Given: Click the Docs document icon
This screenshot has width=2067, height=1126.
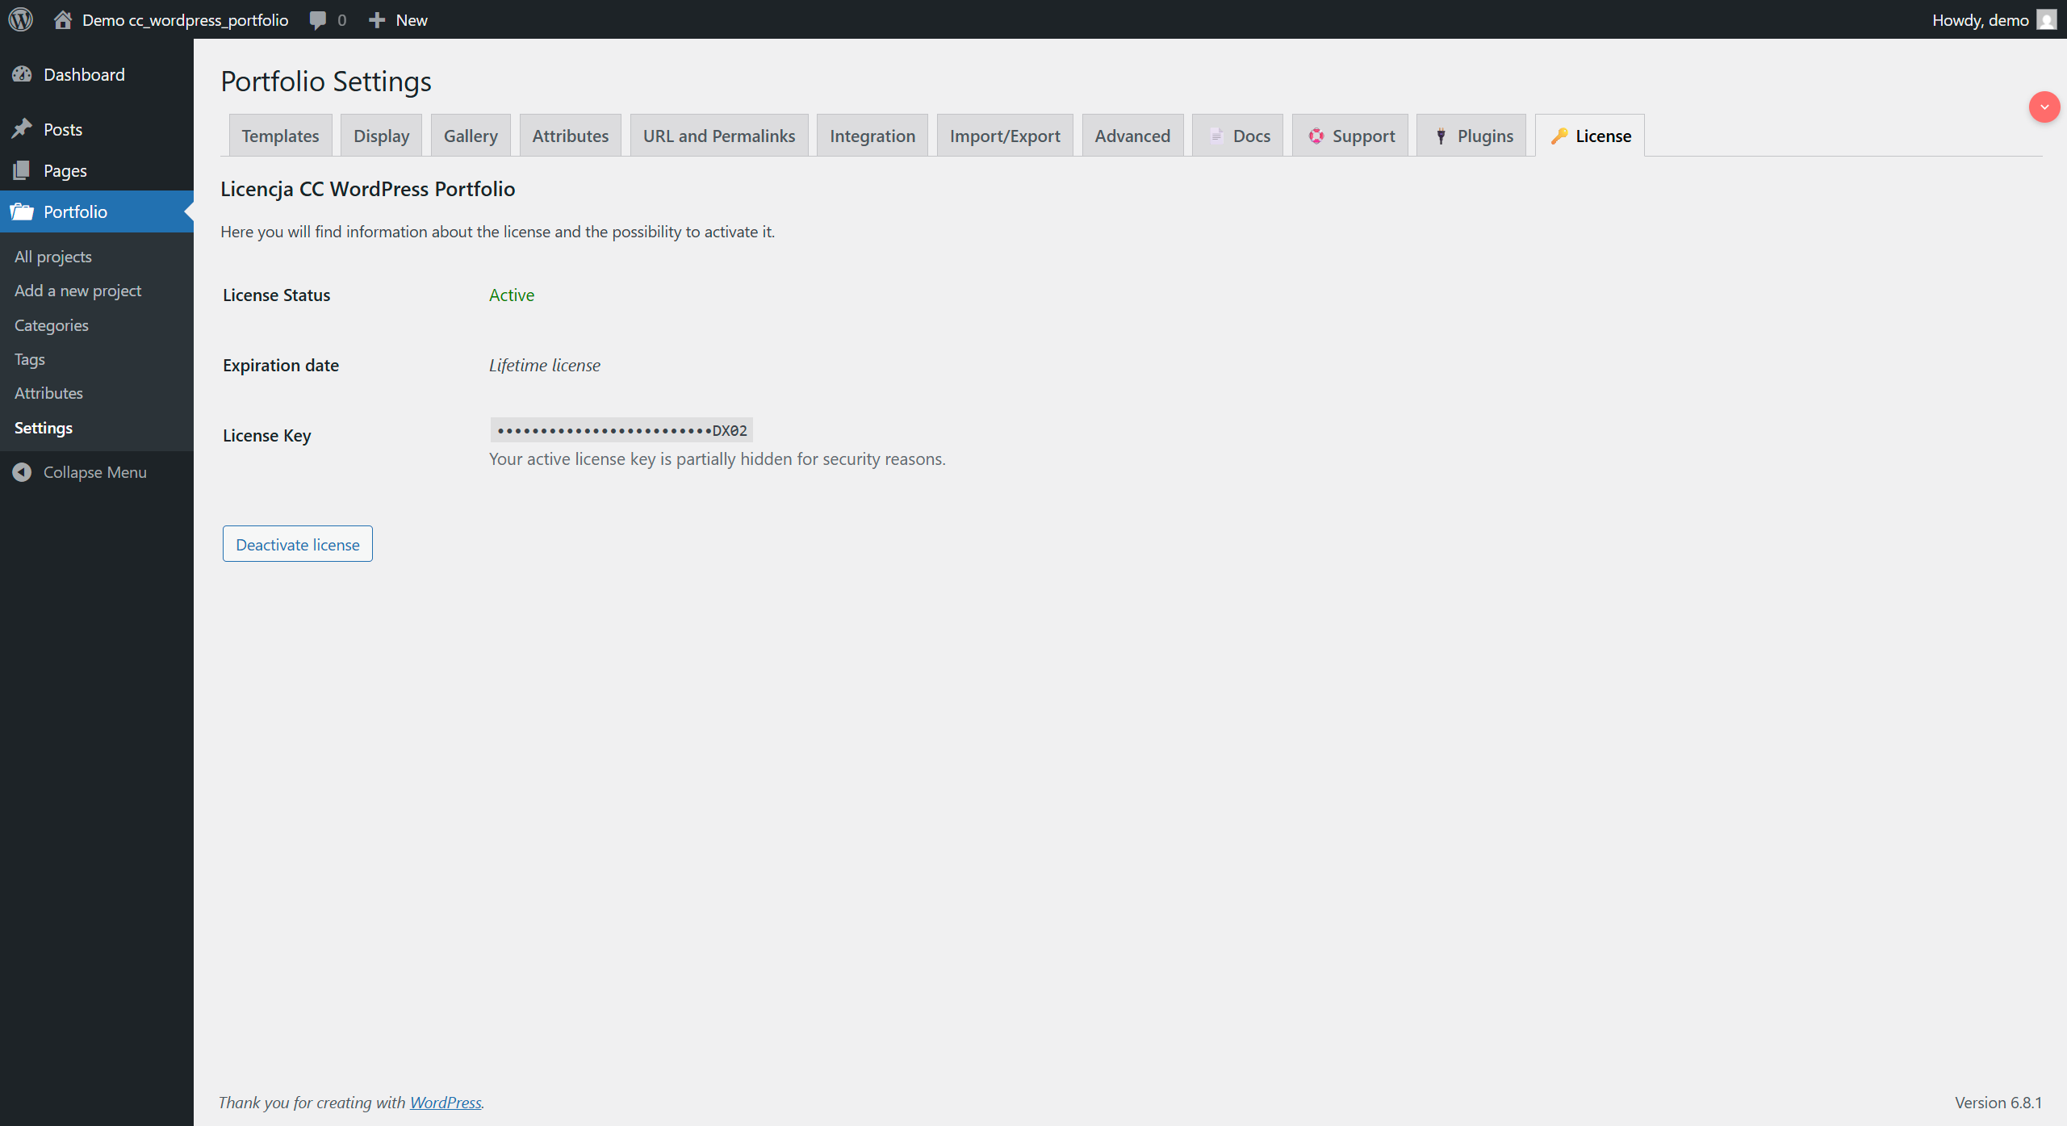Looking at the screenshot, I should 1215,136.
